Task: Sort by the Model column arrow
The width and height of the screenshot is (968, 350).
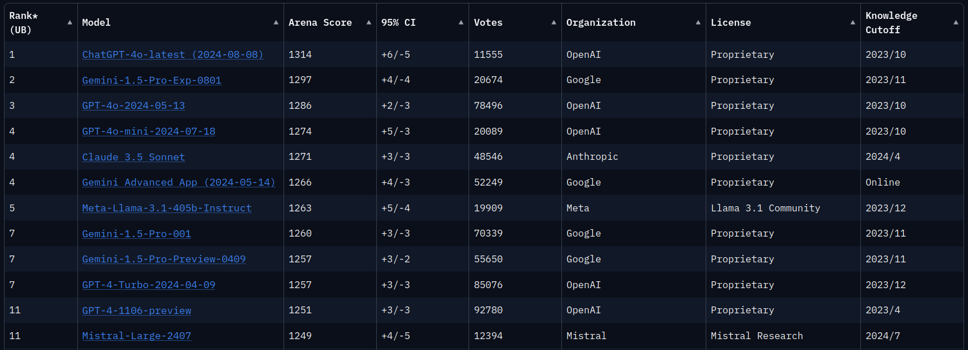Action: coord(276,22)
